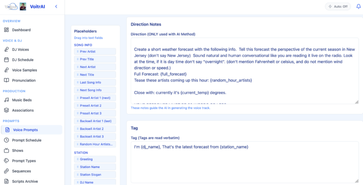
Task: Click the Station Name placeholder chip
Action: (x=95, y=167)
